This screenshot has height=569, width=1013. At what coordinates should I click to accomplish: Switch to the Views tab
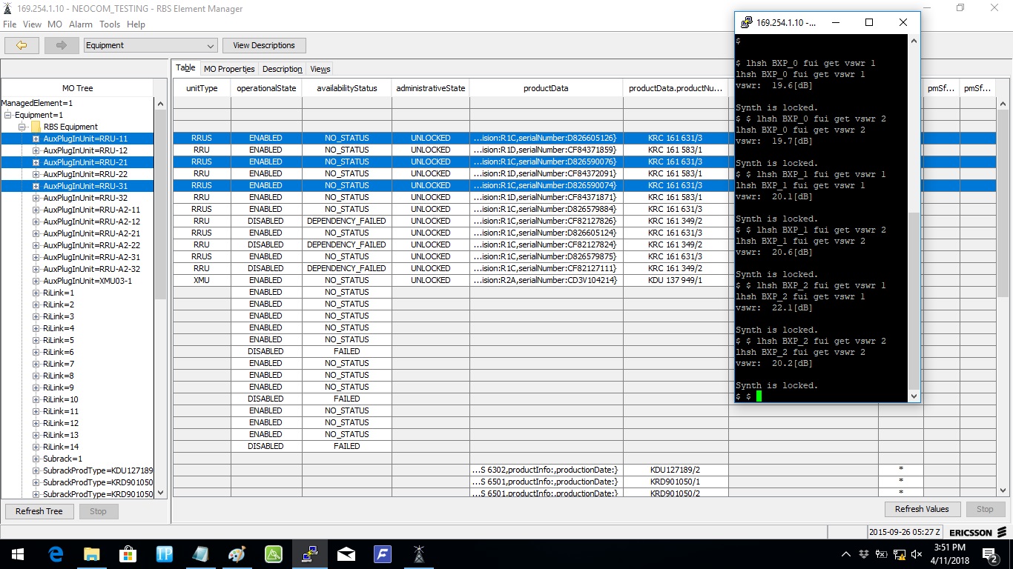(320, 69)
